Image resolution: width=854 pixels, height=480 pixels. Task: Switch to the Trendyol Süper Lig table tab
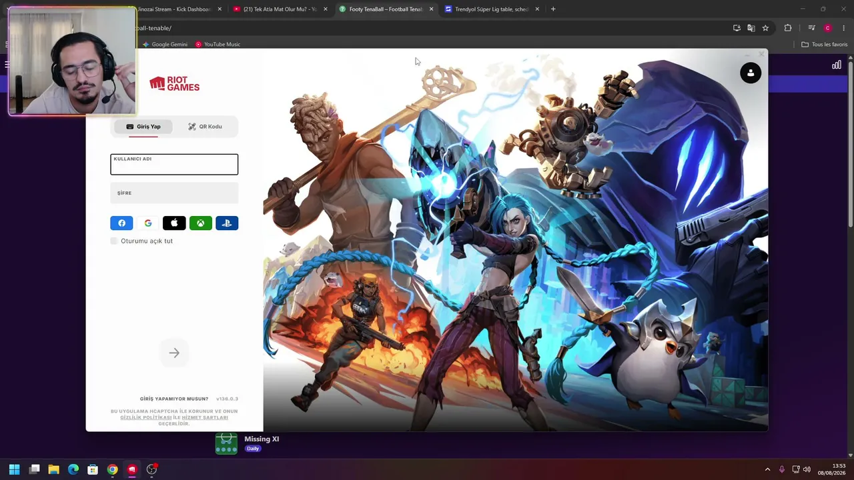492,9
